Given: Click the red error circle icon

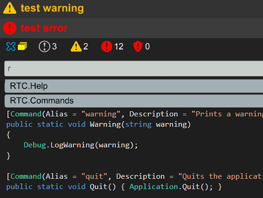Looking at the screenshot, I should tap(10, 28).
